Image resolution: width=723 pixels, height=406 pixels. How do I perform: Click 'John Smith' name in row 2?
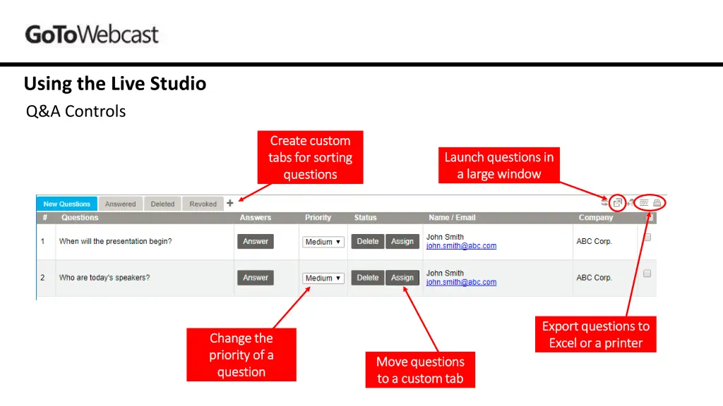pos(445,273)
